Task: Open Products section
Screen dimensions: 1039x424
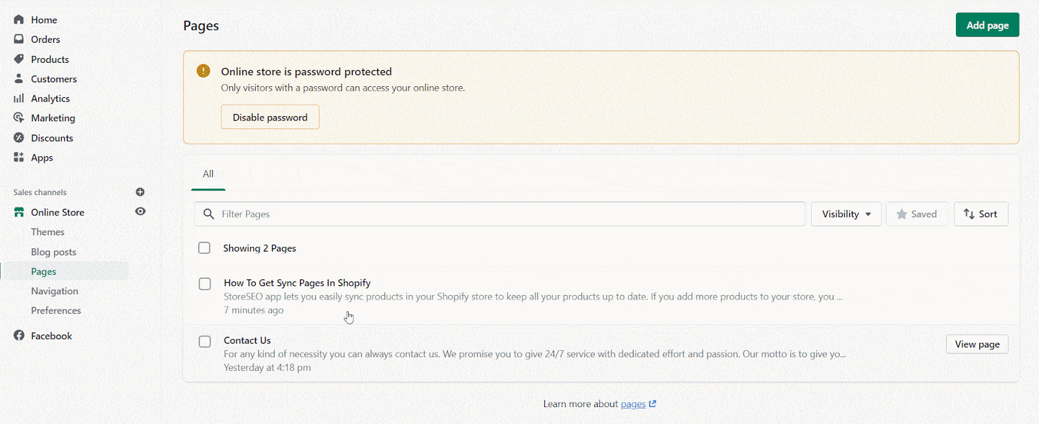Action: tap(50, 59)
